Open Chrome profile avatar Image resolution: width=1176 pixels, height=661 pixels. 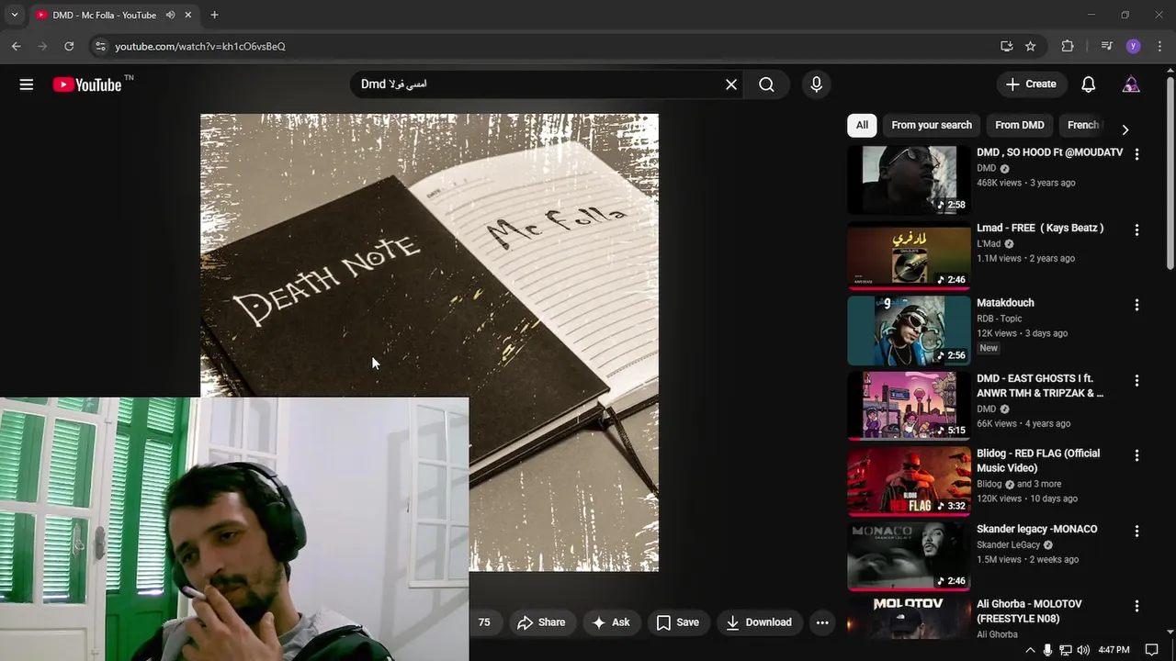[x=1133, y=46]
